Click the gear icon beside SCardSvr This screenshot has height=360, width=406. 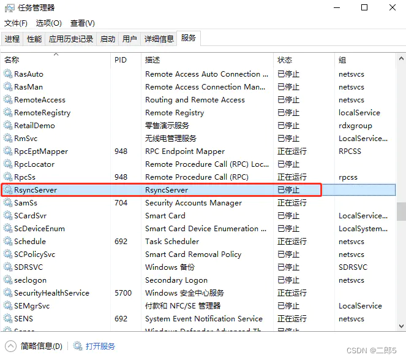point(8,215)
